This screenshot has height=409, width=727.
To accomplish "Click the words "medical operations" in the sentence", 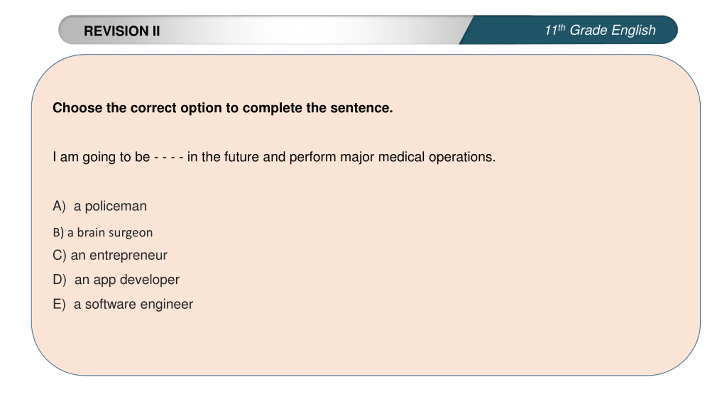I will click(x=437, y=157).
